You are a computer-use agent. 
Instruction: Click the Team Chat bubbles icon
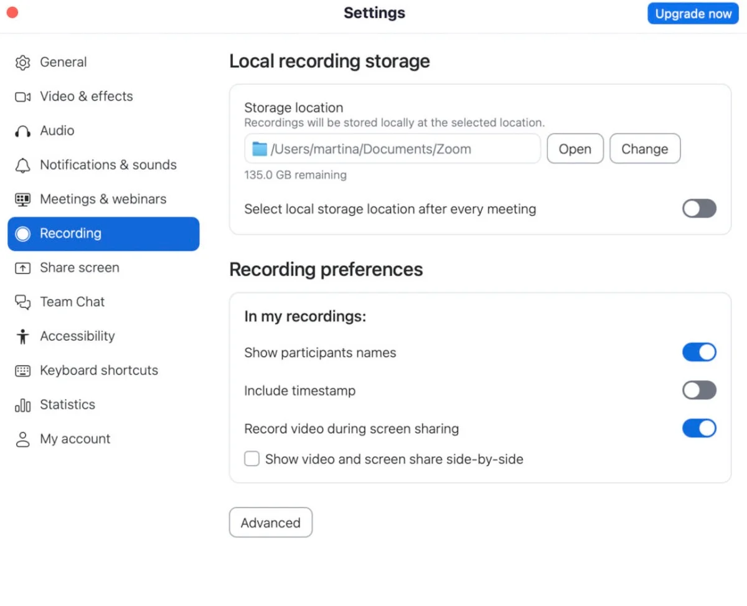(x=23, y=302)
